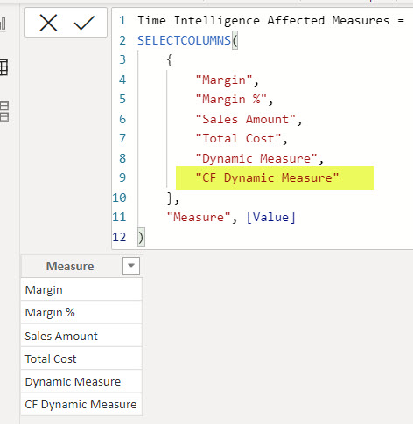413x424 pixels.
Task: Select the Sales Amount row cell
Action: 81,336
